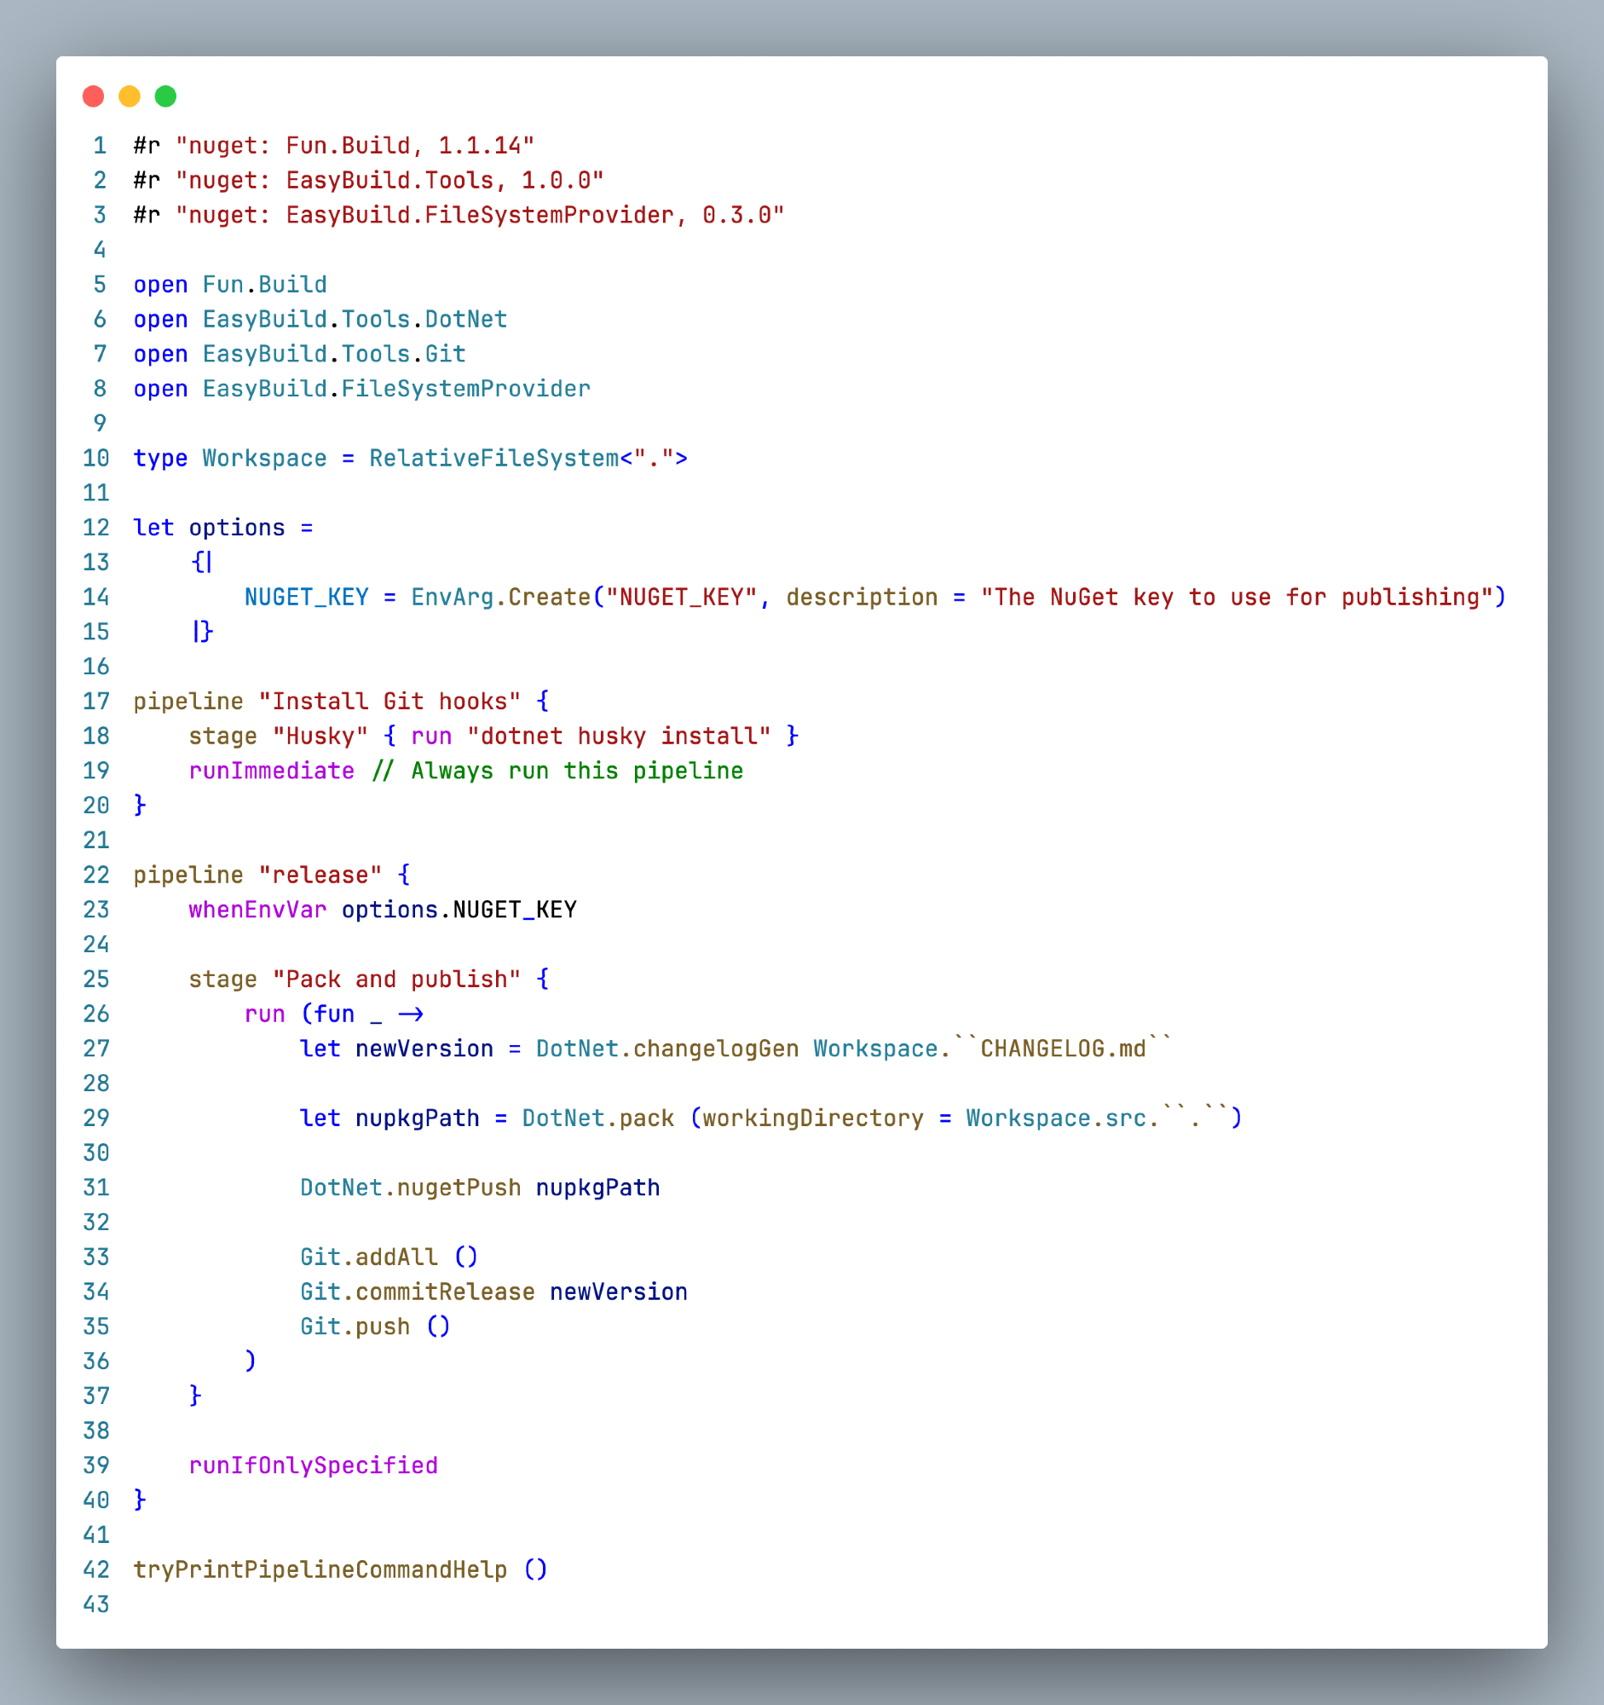Screen dimensions: 1604x1705
Task: Click the EasyBuild.FileSystemProvider nuget reference string
Action: pyautogui.click(x=480, y=216)
